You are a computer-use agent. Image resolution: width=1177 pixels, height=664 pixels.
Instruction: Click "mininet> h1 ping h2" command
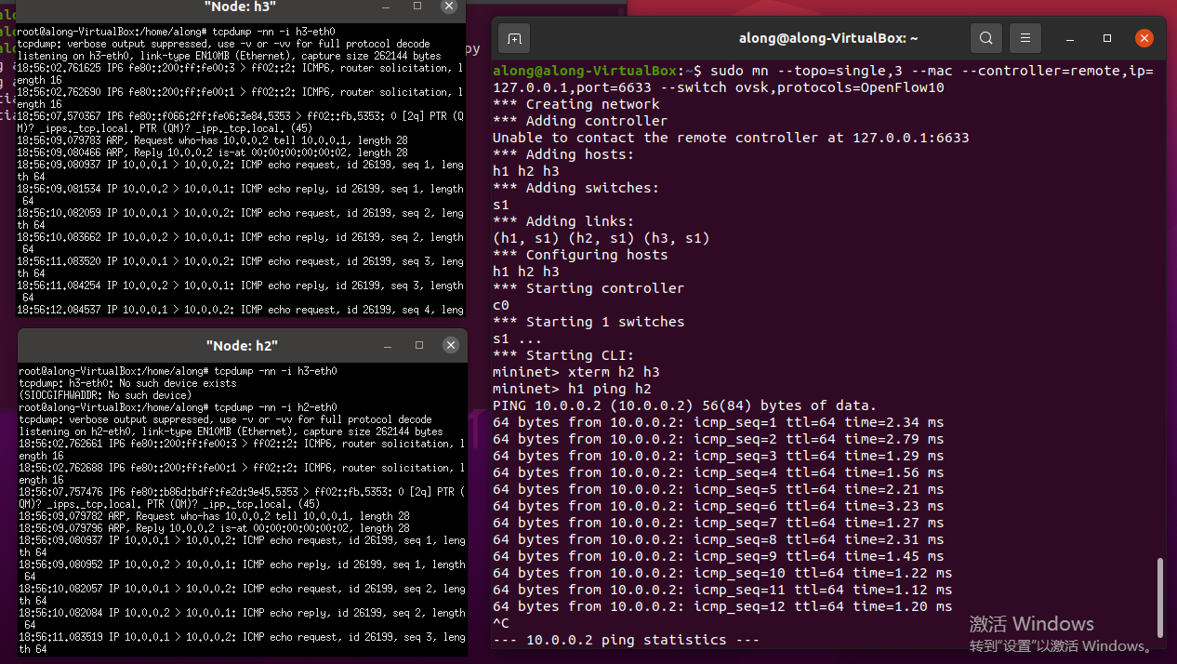pos(572,389)
